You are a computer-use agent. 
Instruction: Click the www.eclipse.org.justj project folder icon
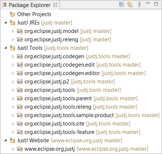tap(20, 149)
